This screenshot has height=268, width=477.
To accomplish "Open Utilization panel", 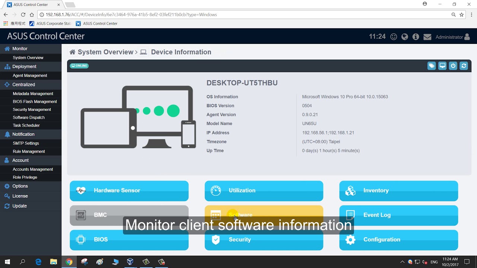I will tap(264, 191).
